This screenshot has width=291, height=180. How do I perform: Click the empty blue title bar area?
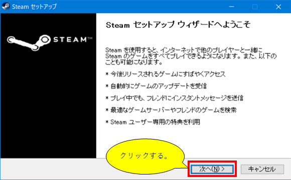click(x=141, y=6)
